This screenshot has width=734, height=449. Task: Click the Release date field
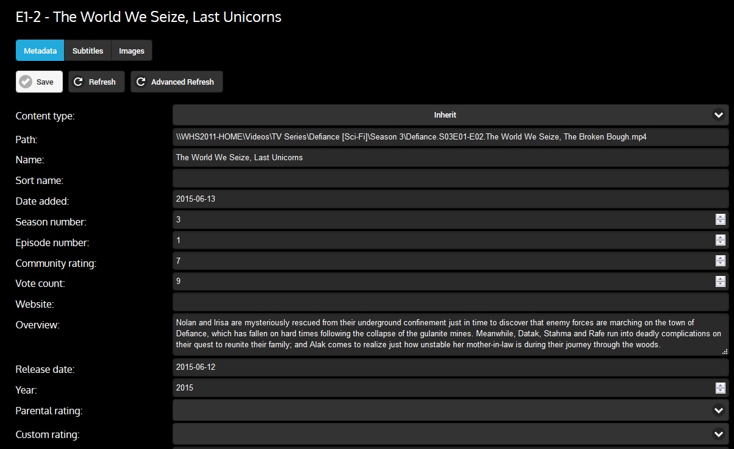[x=450, y=367]
